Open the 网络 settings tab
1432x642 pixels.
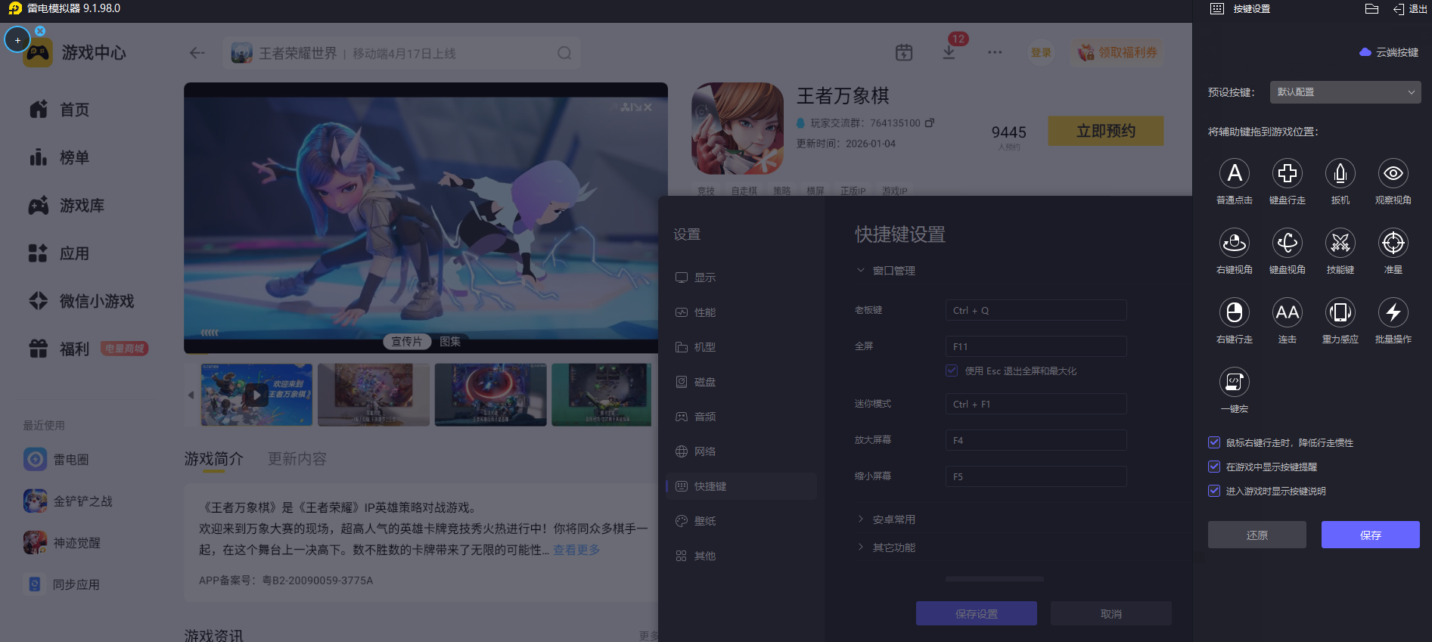tap(741, 451)
